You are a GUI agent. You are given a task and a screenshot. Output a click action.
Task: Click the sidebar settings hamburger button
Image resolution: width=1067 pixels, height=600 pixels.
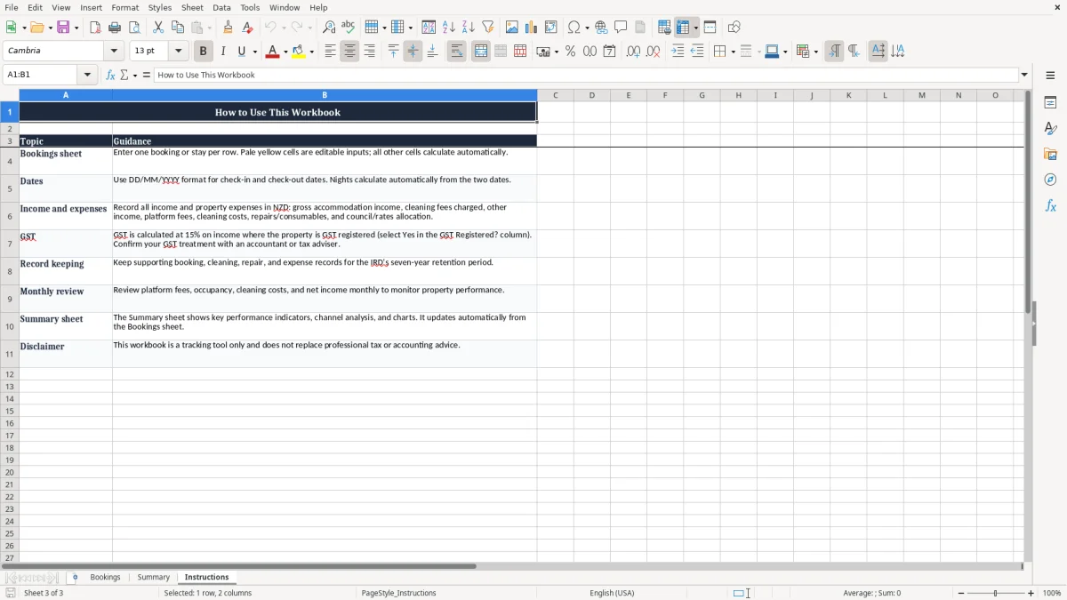[1050, 76]
